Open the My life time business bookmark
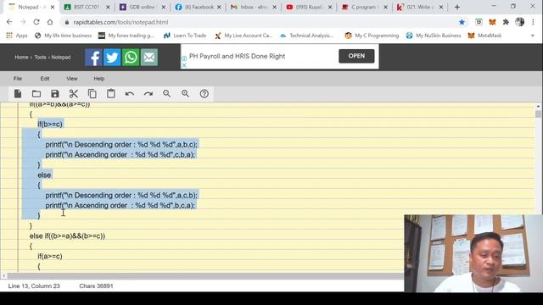Image resolution: width=543 pixels, height=305 pixels. (x=64, y=36)
